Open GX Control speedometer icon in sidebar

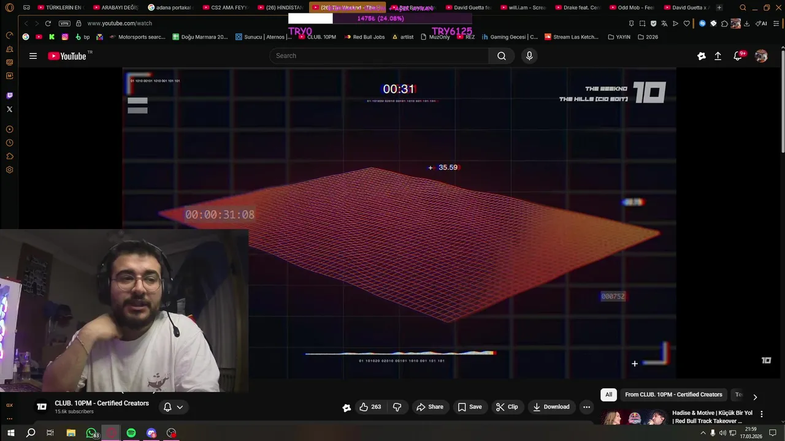coord(9,36)
